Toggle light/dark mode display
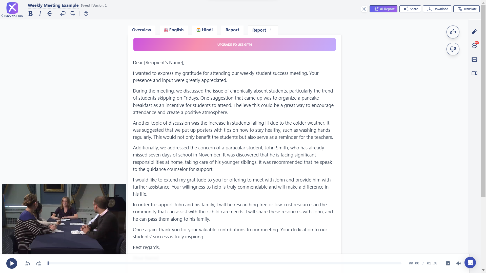Screen dimensions: 486x273 [x=364, y=9]
